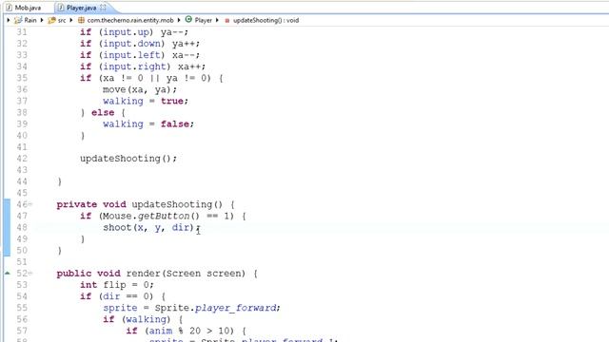Image resolution: width=609 pixels, height=342 pixels.
Task: Collapse the updateShooting method at line 46
Action: (30, 204)
